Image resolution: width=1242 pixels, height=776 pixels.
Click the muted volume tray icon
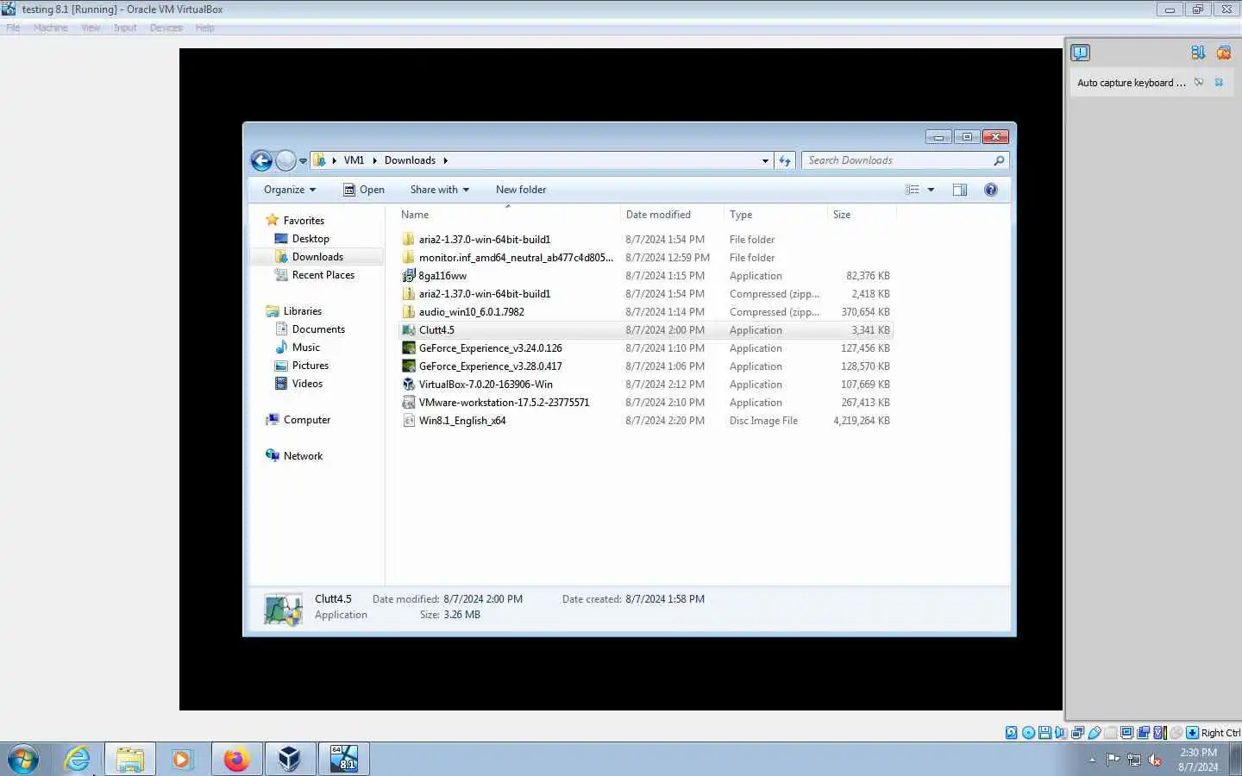pos(1156,760)
